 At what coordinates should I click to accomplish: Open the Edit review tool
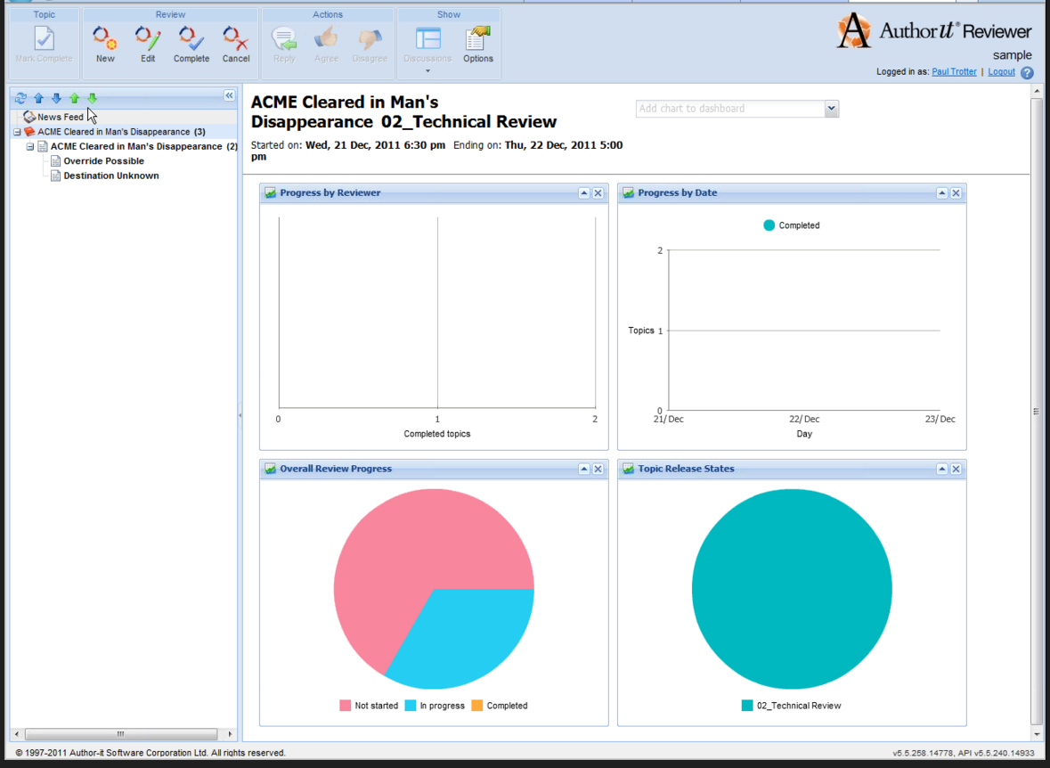tap(147, 45)
